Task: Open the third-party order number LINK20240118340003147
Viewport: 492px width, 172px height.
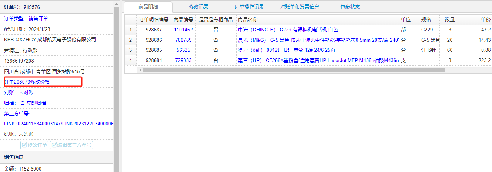Action: pos(32,124)
